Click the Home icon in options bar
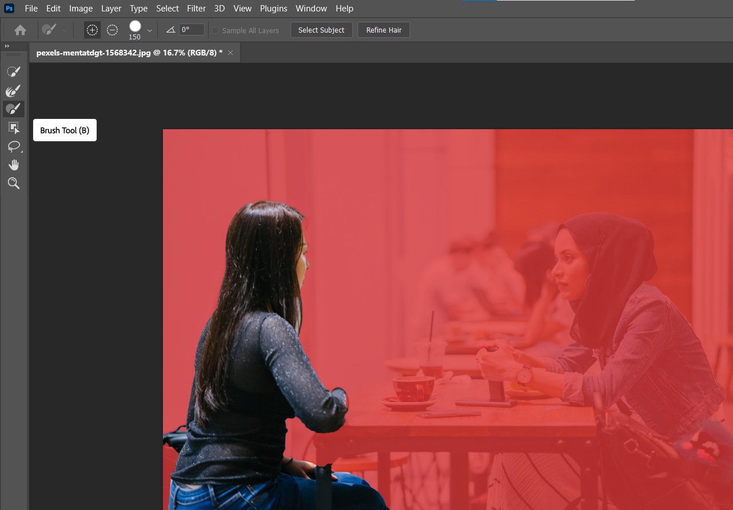 point(20,30)
